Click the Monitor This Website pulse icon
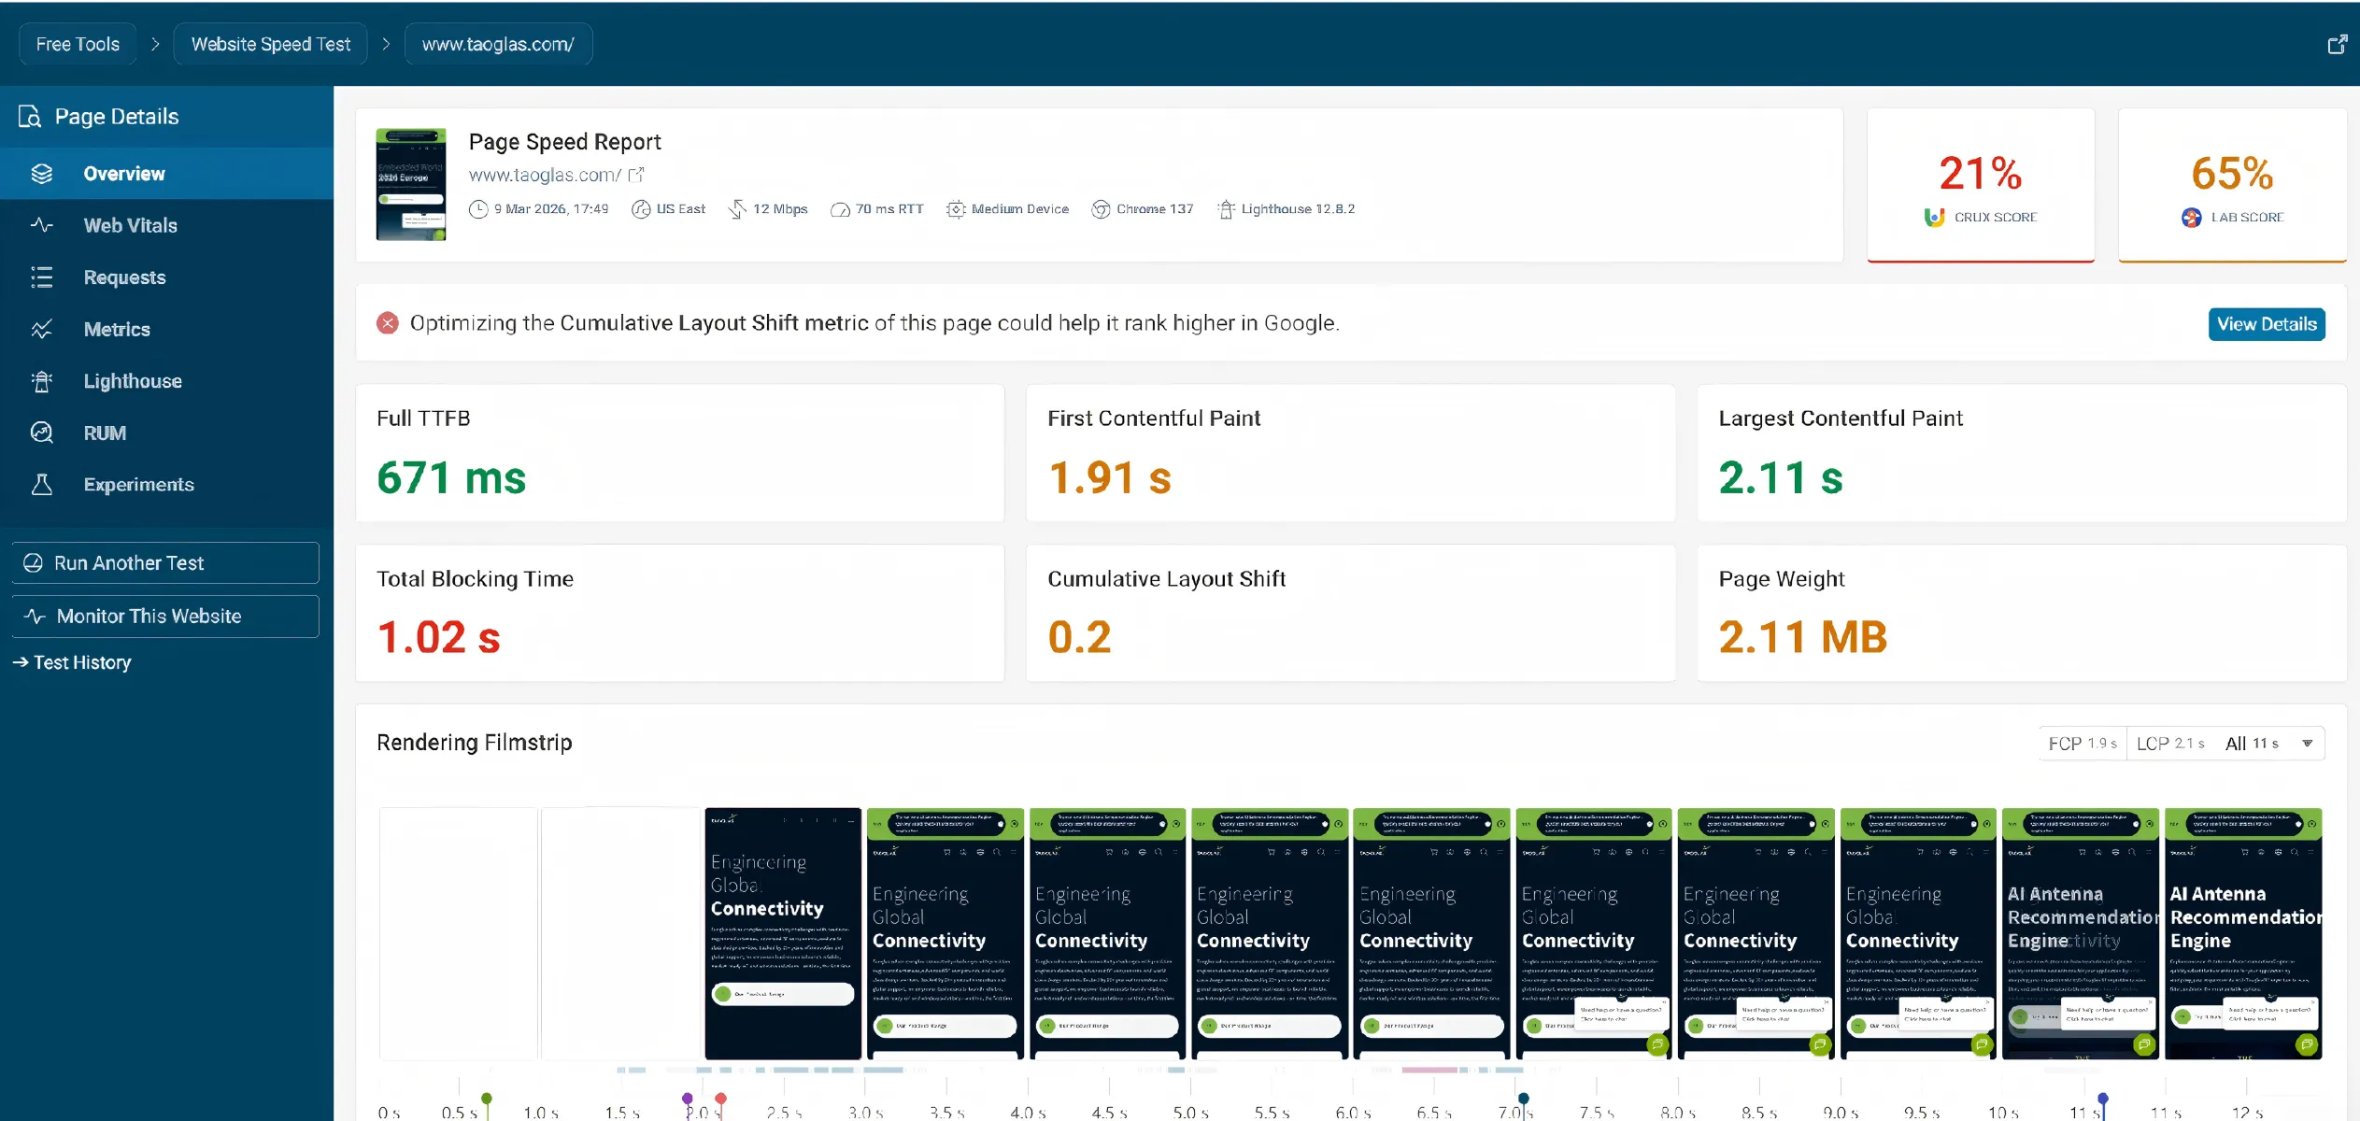This screenshot has height=1121, width=2360. (x=35, y=617)
